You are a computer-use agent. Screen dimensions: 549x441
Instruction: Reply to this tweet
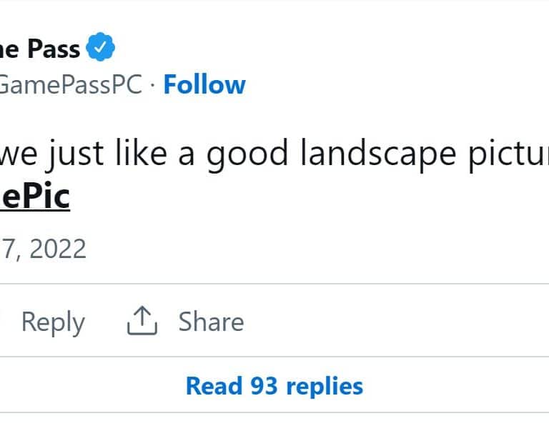tap(52, 322)
